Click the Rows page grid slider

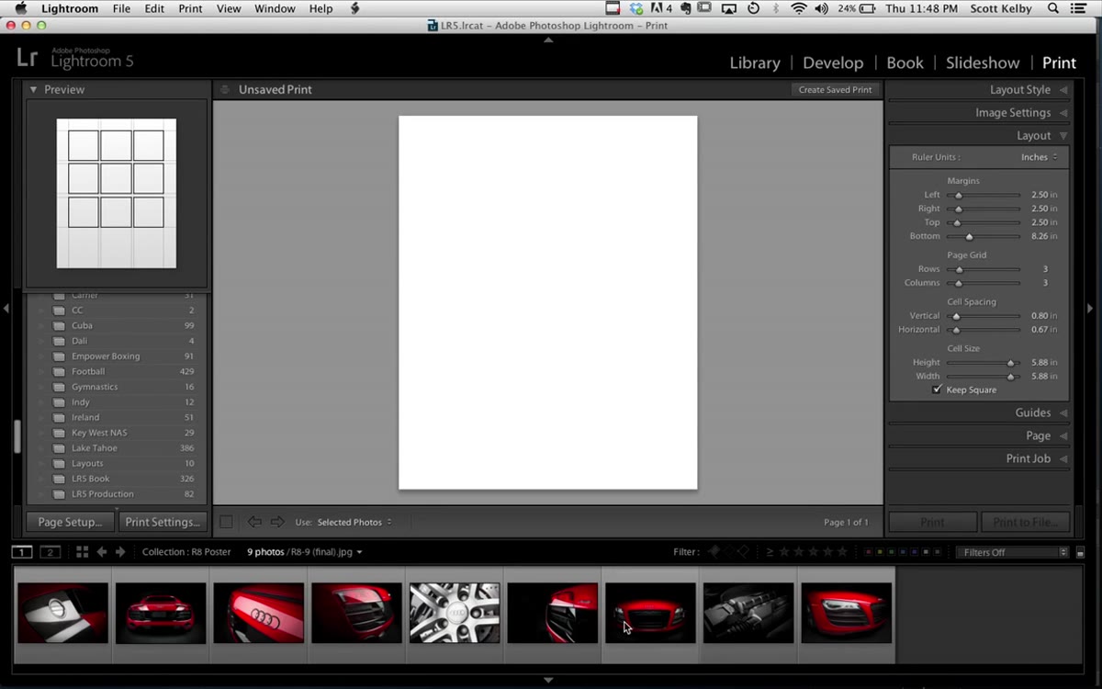[x=984, y=269]
